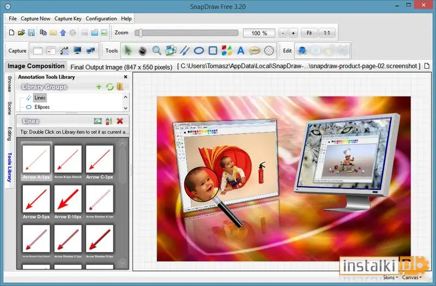
Task: Click the green picture icon in Lines header
Action: (x=98, y=121)
